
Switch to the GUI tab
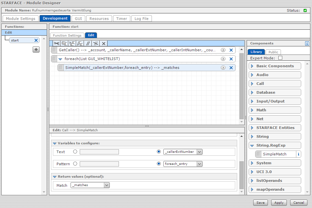pyautogui.click(x=78, y=19)
